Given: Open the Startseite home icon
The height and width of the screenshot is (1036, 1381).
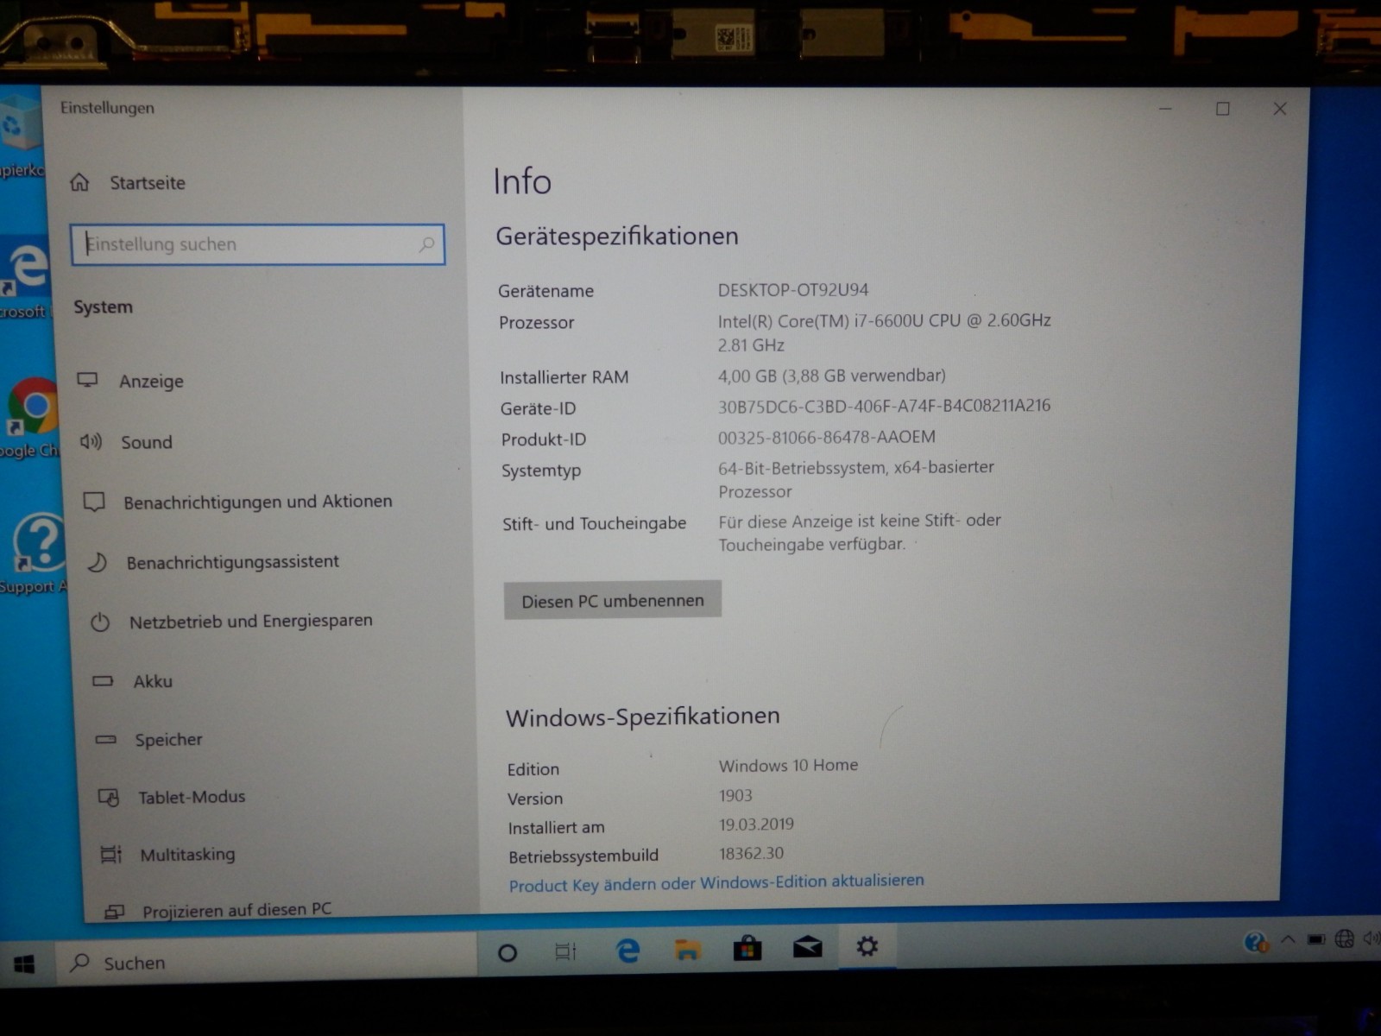Looking at the screenshot, I should [x=79, y=182].
